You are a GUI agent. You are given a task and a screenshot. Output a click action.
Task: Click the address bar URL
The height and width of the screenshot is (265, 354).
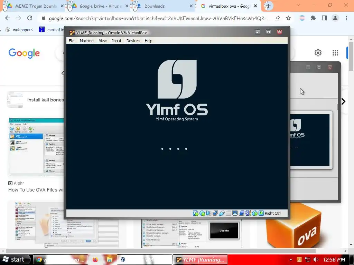(159, 18)
